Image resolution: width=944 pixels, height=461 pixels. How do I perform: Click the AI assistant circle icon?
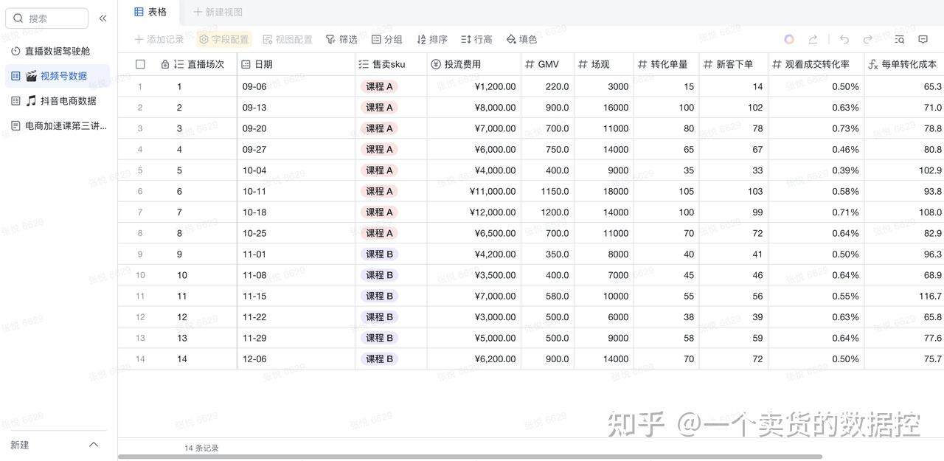[x=789, y=39]
